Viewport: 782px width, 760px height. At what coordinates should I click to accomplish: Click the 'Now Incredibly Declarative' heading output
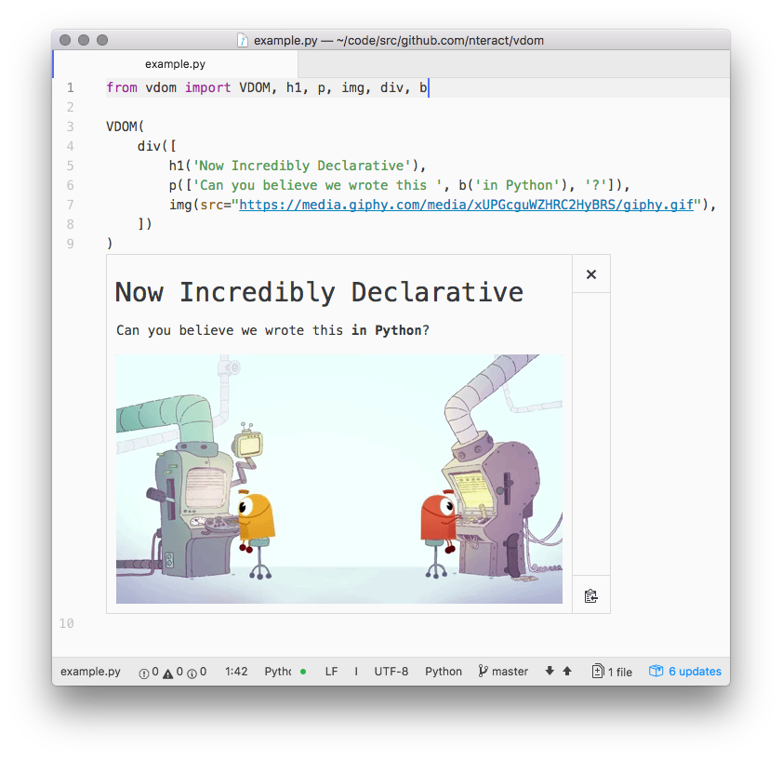(319, 292)
